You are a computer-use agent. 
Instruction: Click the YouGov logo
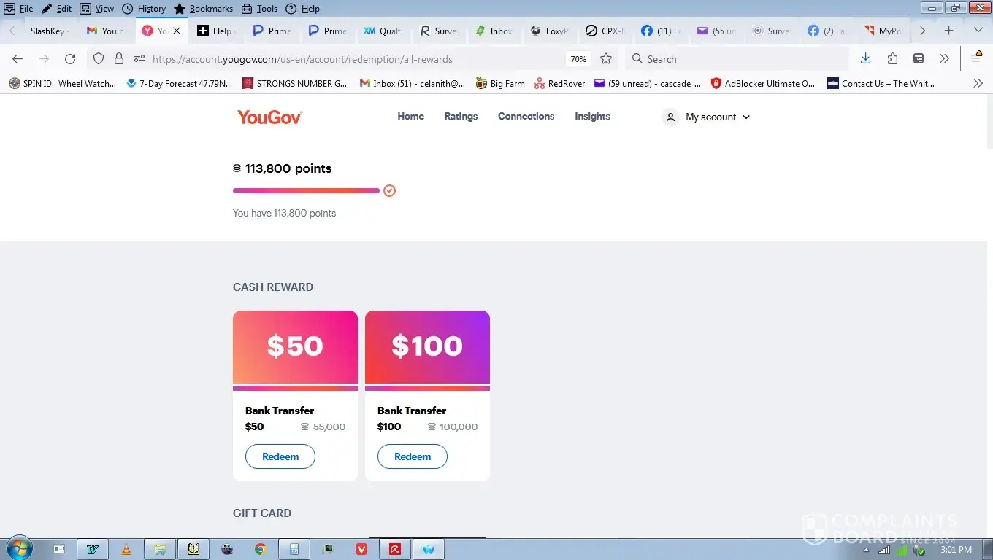tap(270, 117)
